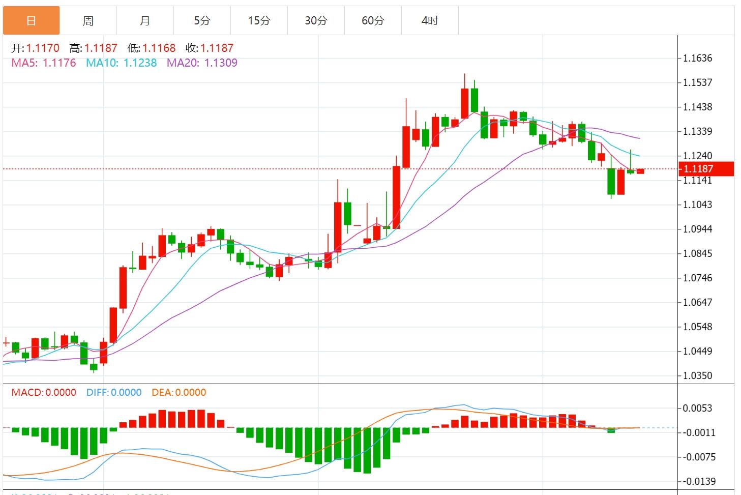Click the 1.0350 price axis label
This screenshot has height=495, width=741.
tap(697, 375)
